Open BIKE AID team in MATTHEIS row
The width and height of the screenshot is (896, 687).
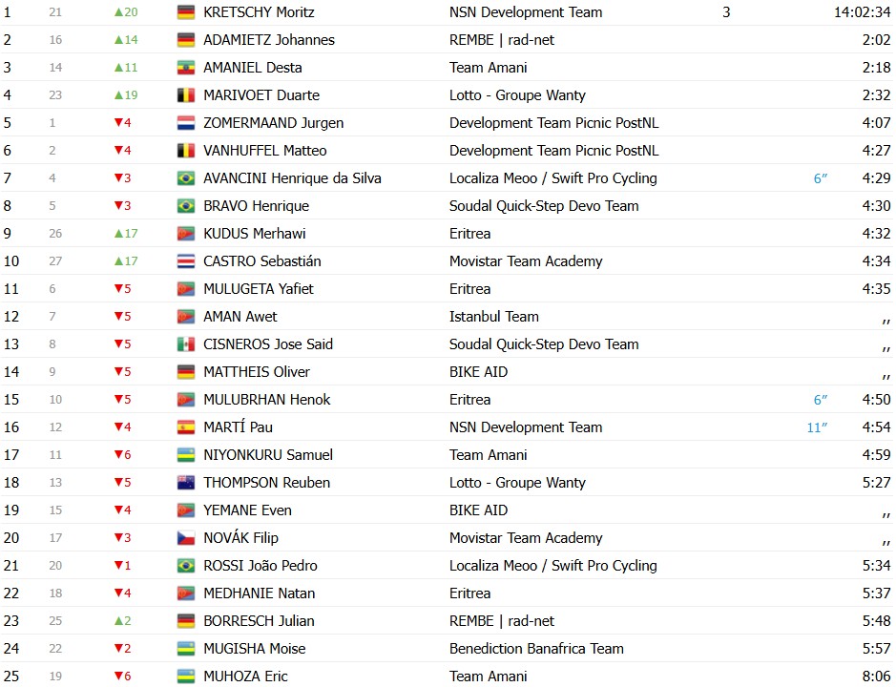point(478,372)
